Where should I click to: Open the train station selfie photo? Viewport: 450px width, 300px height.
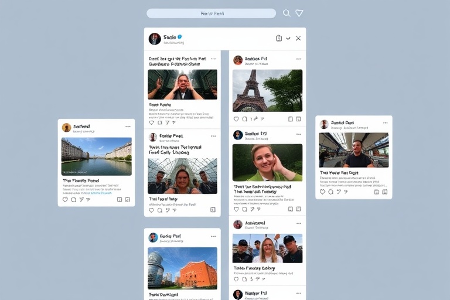353,150
